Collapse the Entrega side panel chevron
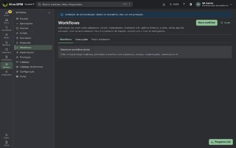This screenshot has height=148, width=236. 49,13
